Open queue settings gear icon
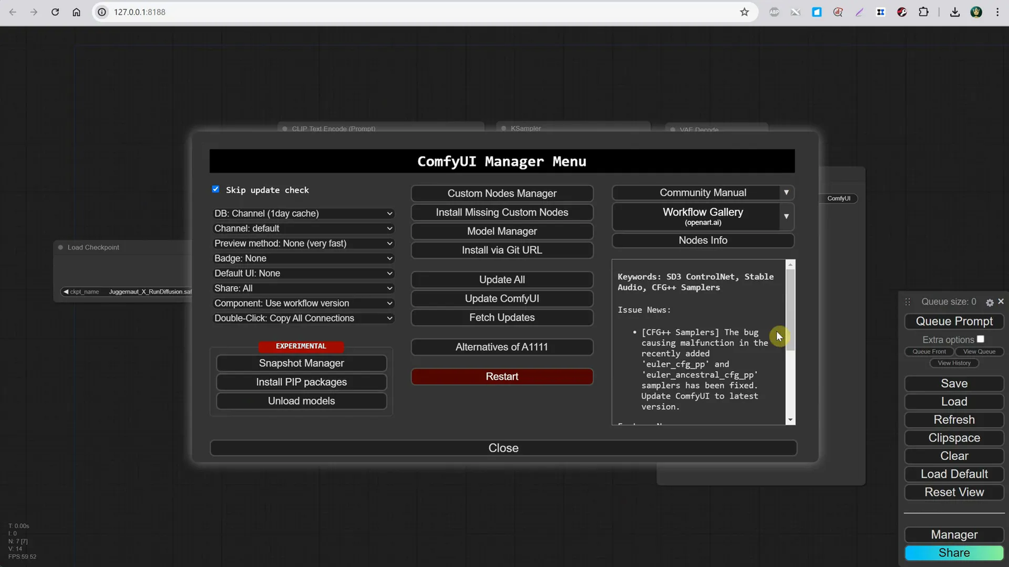This screenshot has width=1009, height=567. coord(989,302)
